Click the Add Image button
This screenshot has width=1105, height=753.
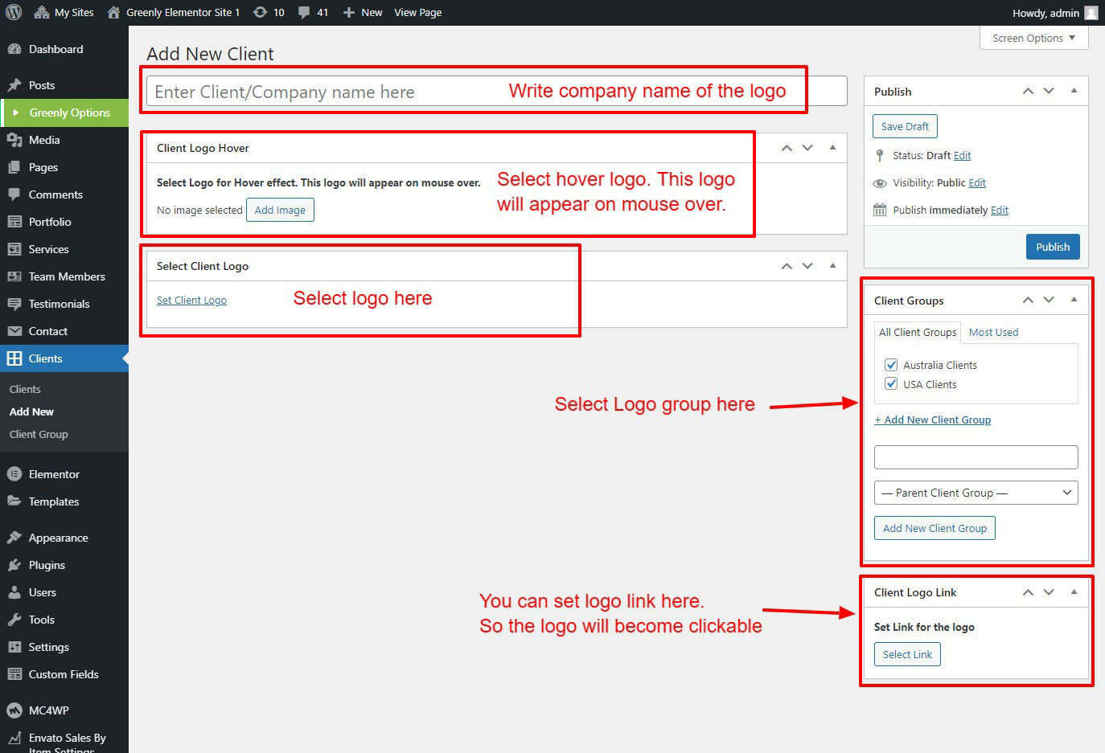tap(280, 210)
